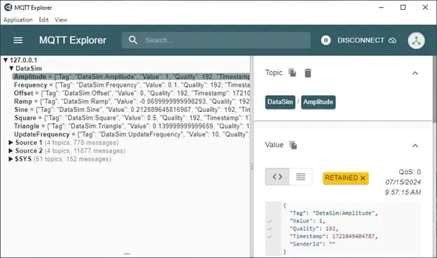Collapse the Value panel
This screenshot has width=437, height=258.
pyautogui.click(x=415, y=145)
